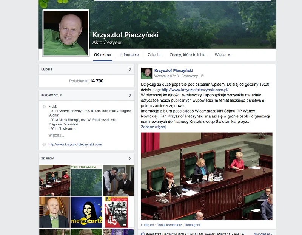Click the ZDJĘCIA section header
This screenshot has height=235, width=302.
pyautogui.click(x=86, y=158)
